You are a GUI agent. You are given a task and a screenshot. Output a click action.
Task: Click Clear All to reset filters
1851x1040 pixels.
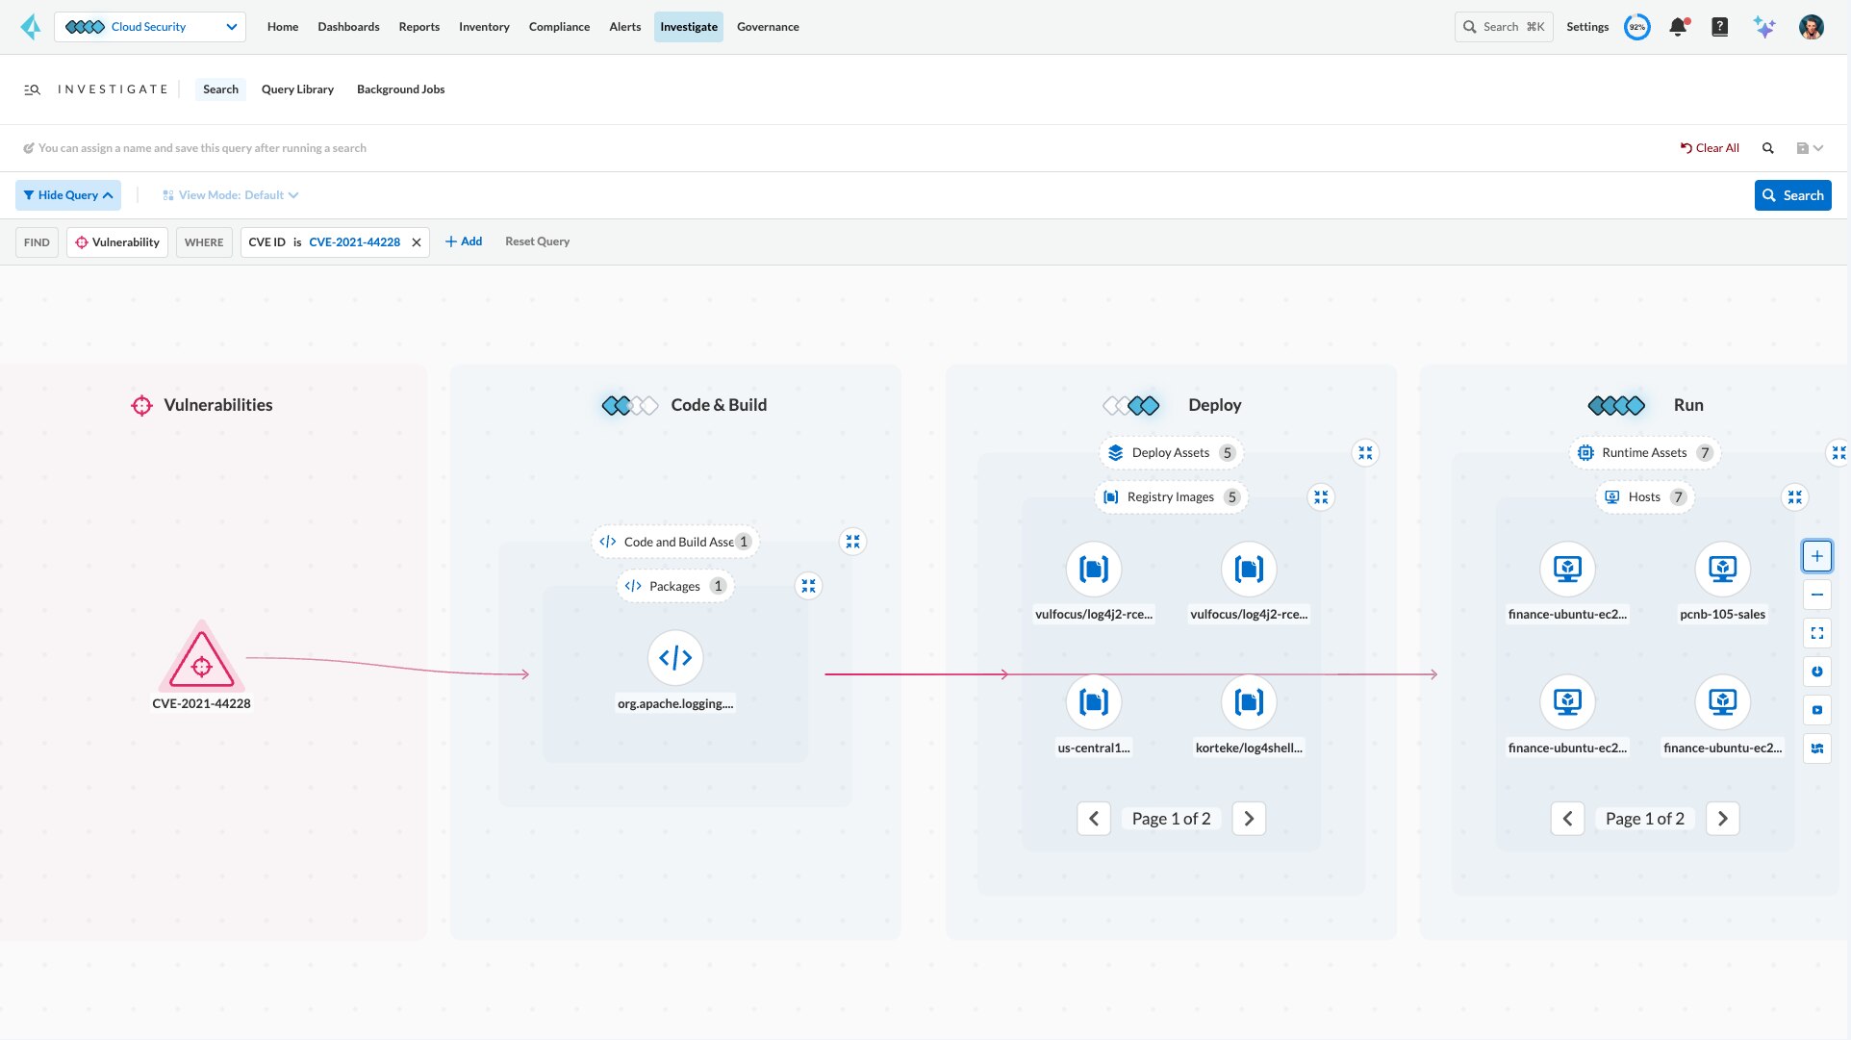point(1710,147)
